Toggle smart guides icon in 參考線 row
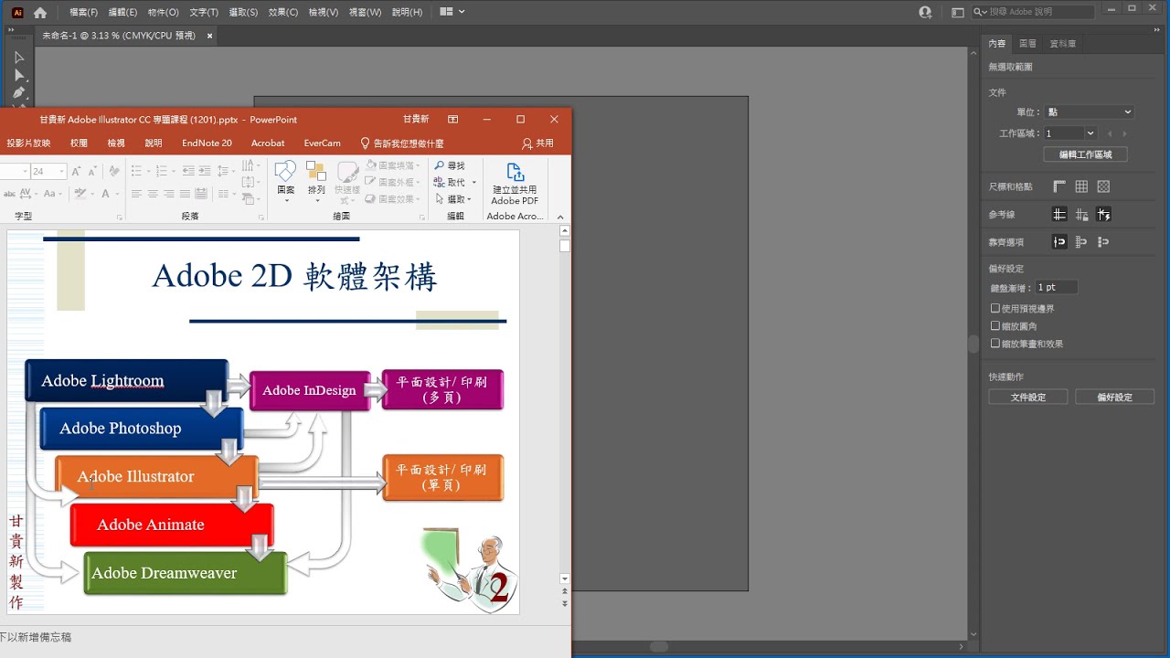1170x658 pixels. pyautogui.click(x=1103, y=215)
